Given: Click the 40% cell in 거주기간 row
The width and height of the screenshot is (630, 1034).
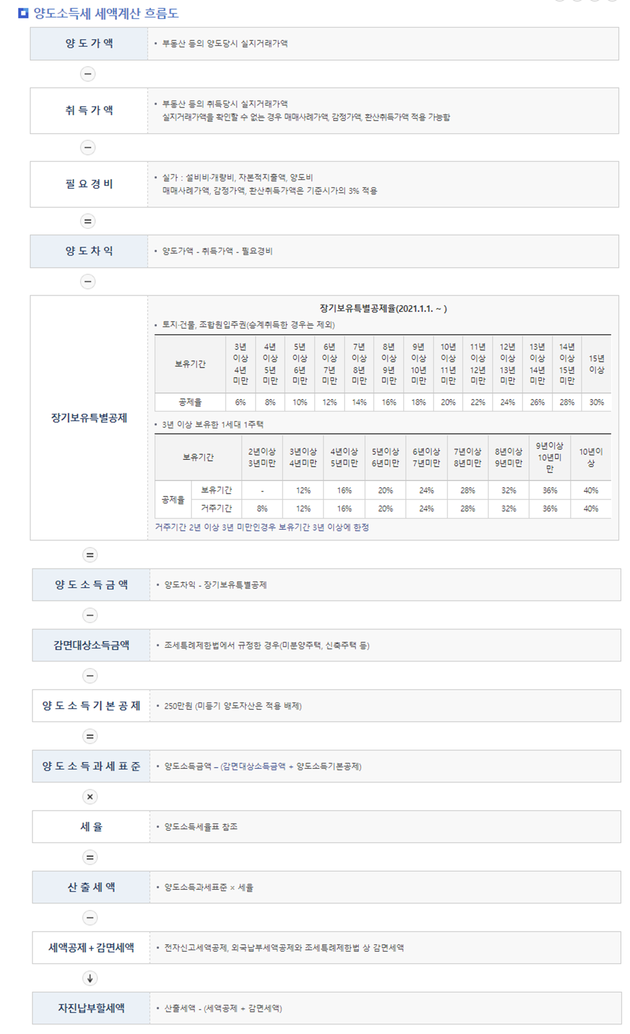Looking at the screenshot, I should click(x=591, y=509).
